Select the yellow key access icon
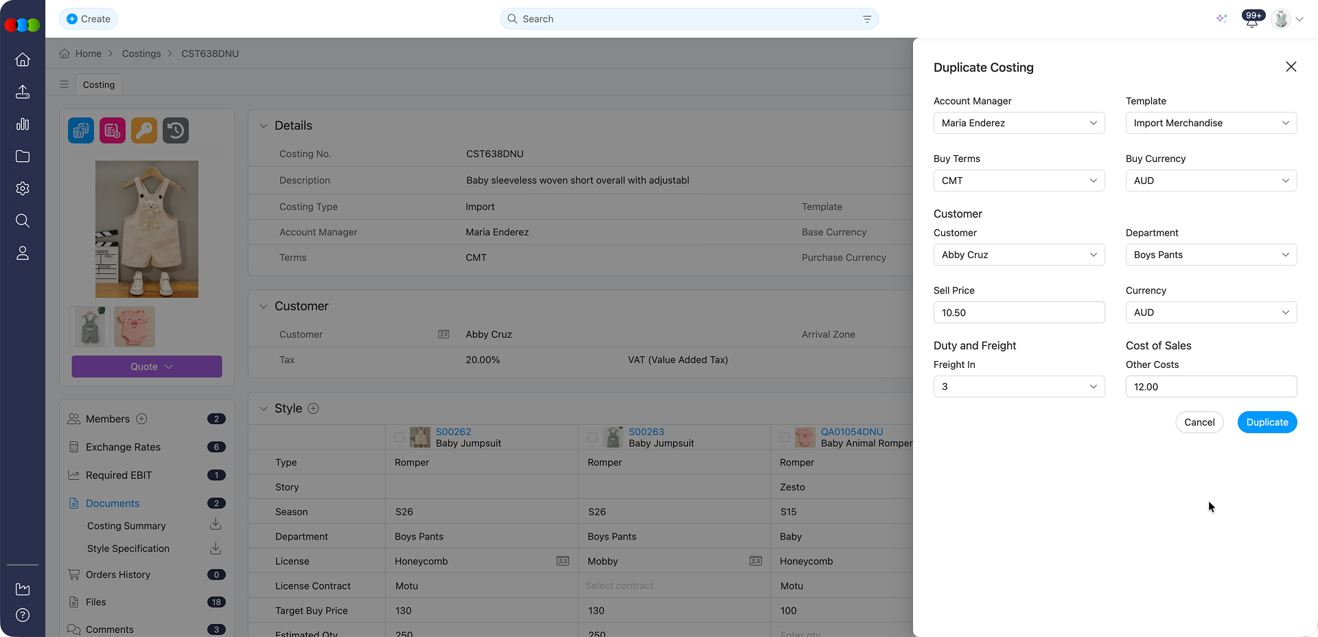The width and height of the screenshot is (1318, 637). (x=143, y=130)
